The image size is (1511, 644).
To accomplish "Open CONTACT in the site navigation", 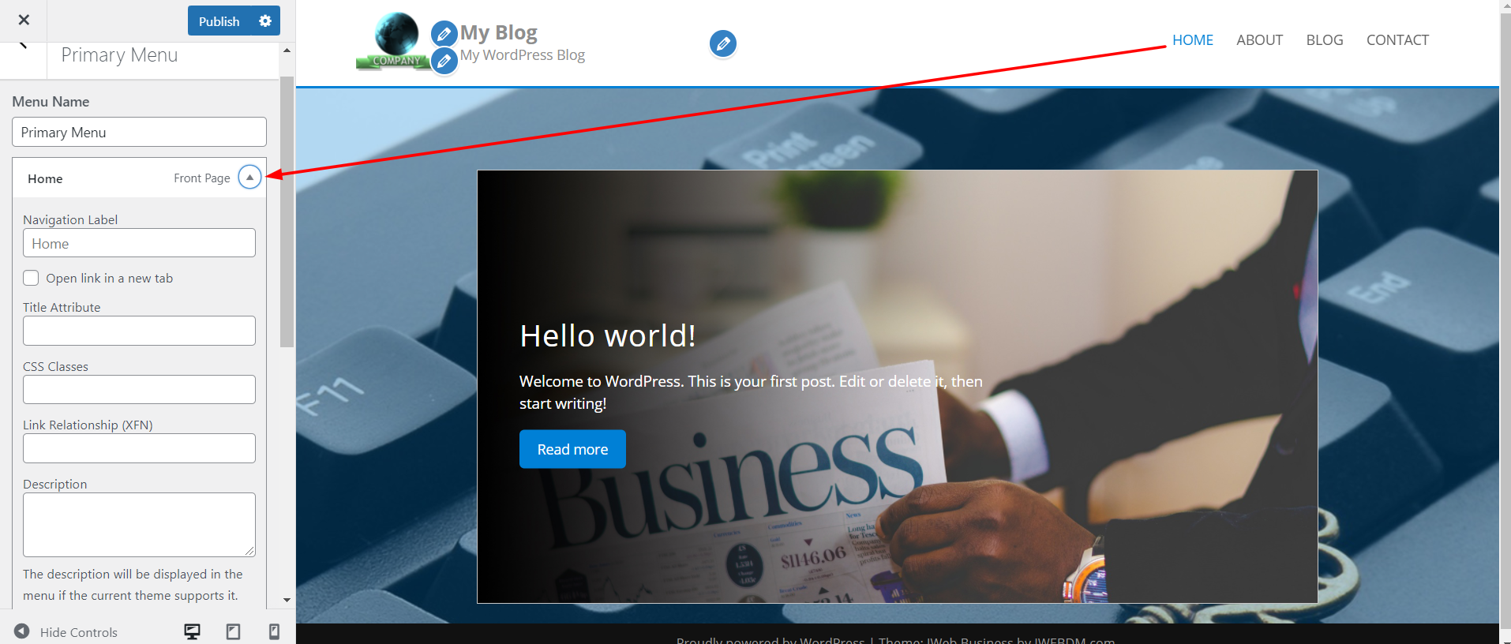I will coord(1397,40).
